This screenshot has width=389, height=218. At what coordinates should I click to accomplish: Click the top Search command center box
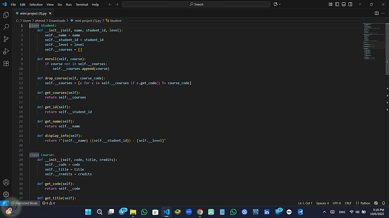tap(196, 4)
